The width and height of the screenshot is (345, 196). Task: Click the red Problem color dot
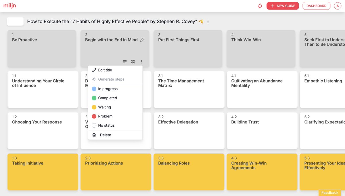94,116
